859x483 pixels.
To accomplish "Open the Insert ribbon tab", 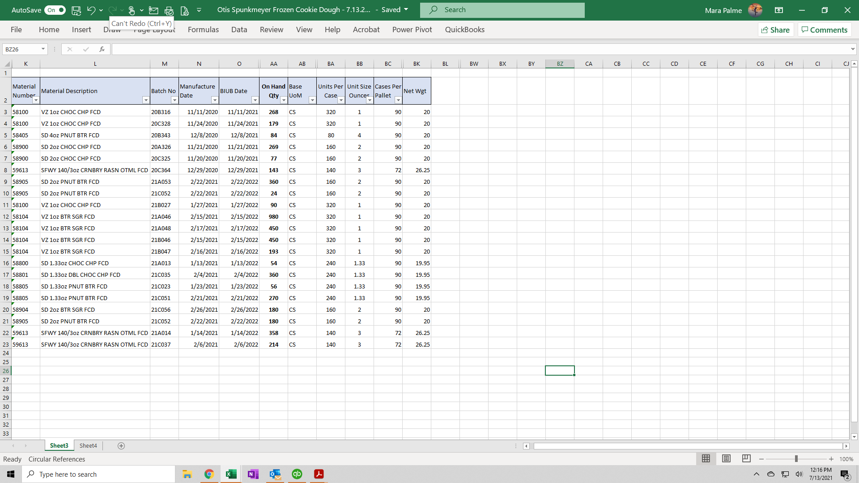I will point(81,30).
